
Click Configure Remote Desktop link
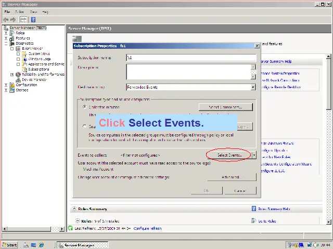281,87
